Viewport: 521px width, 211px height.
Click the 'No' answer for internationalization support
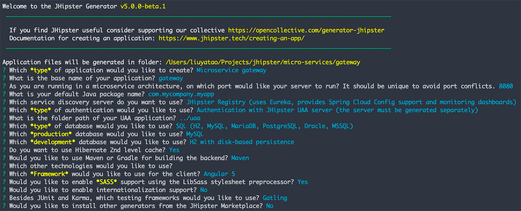[204, 190]
